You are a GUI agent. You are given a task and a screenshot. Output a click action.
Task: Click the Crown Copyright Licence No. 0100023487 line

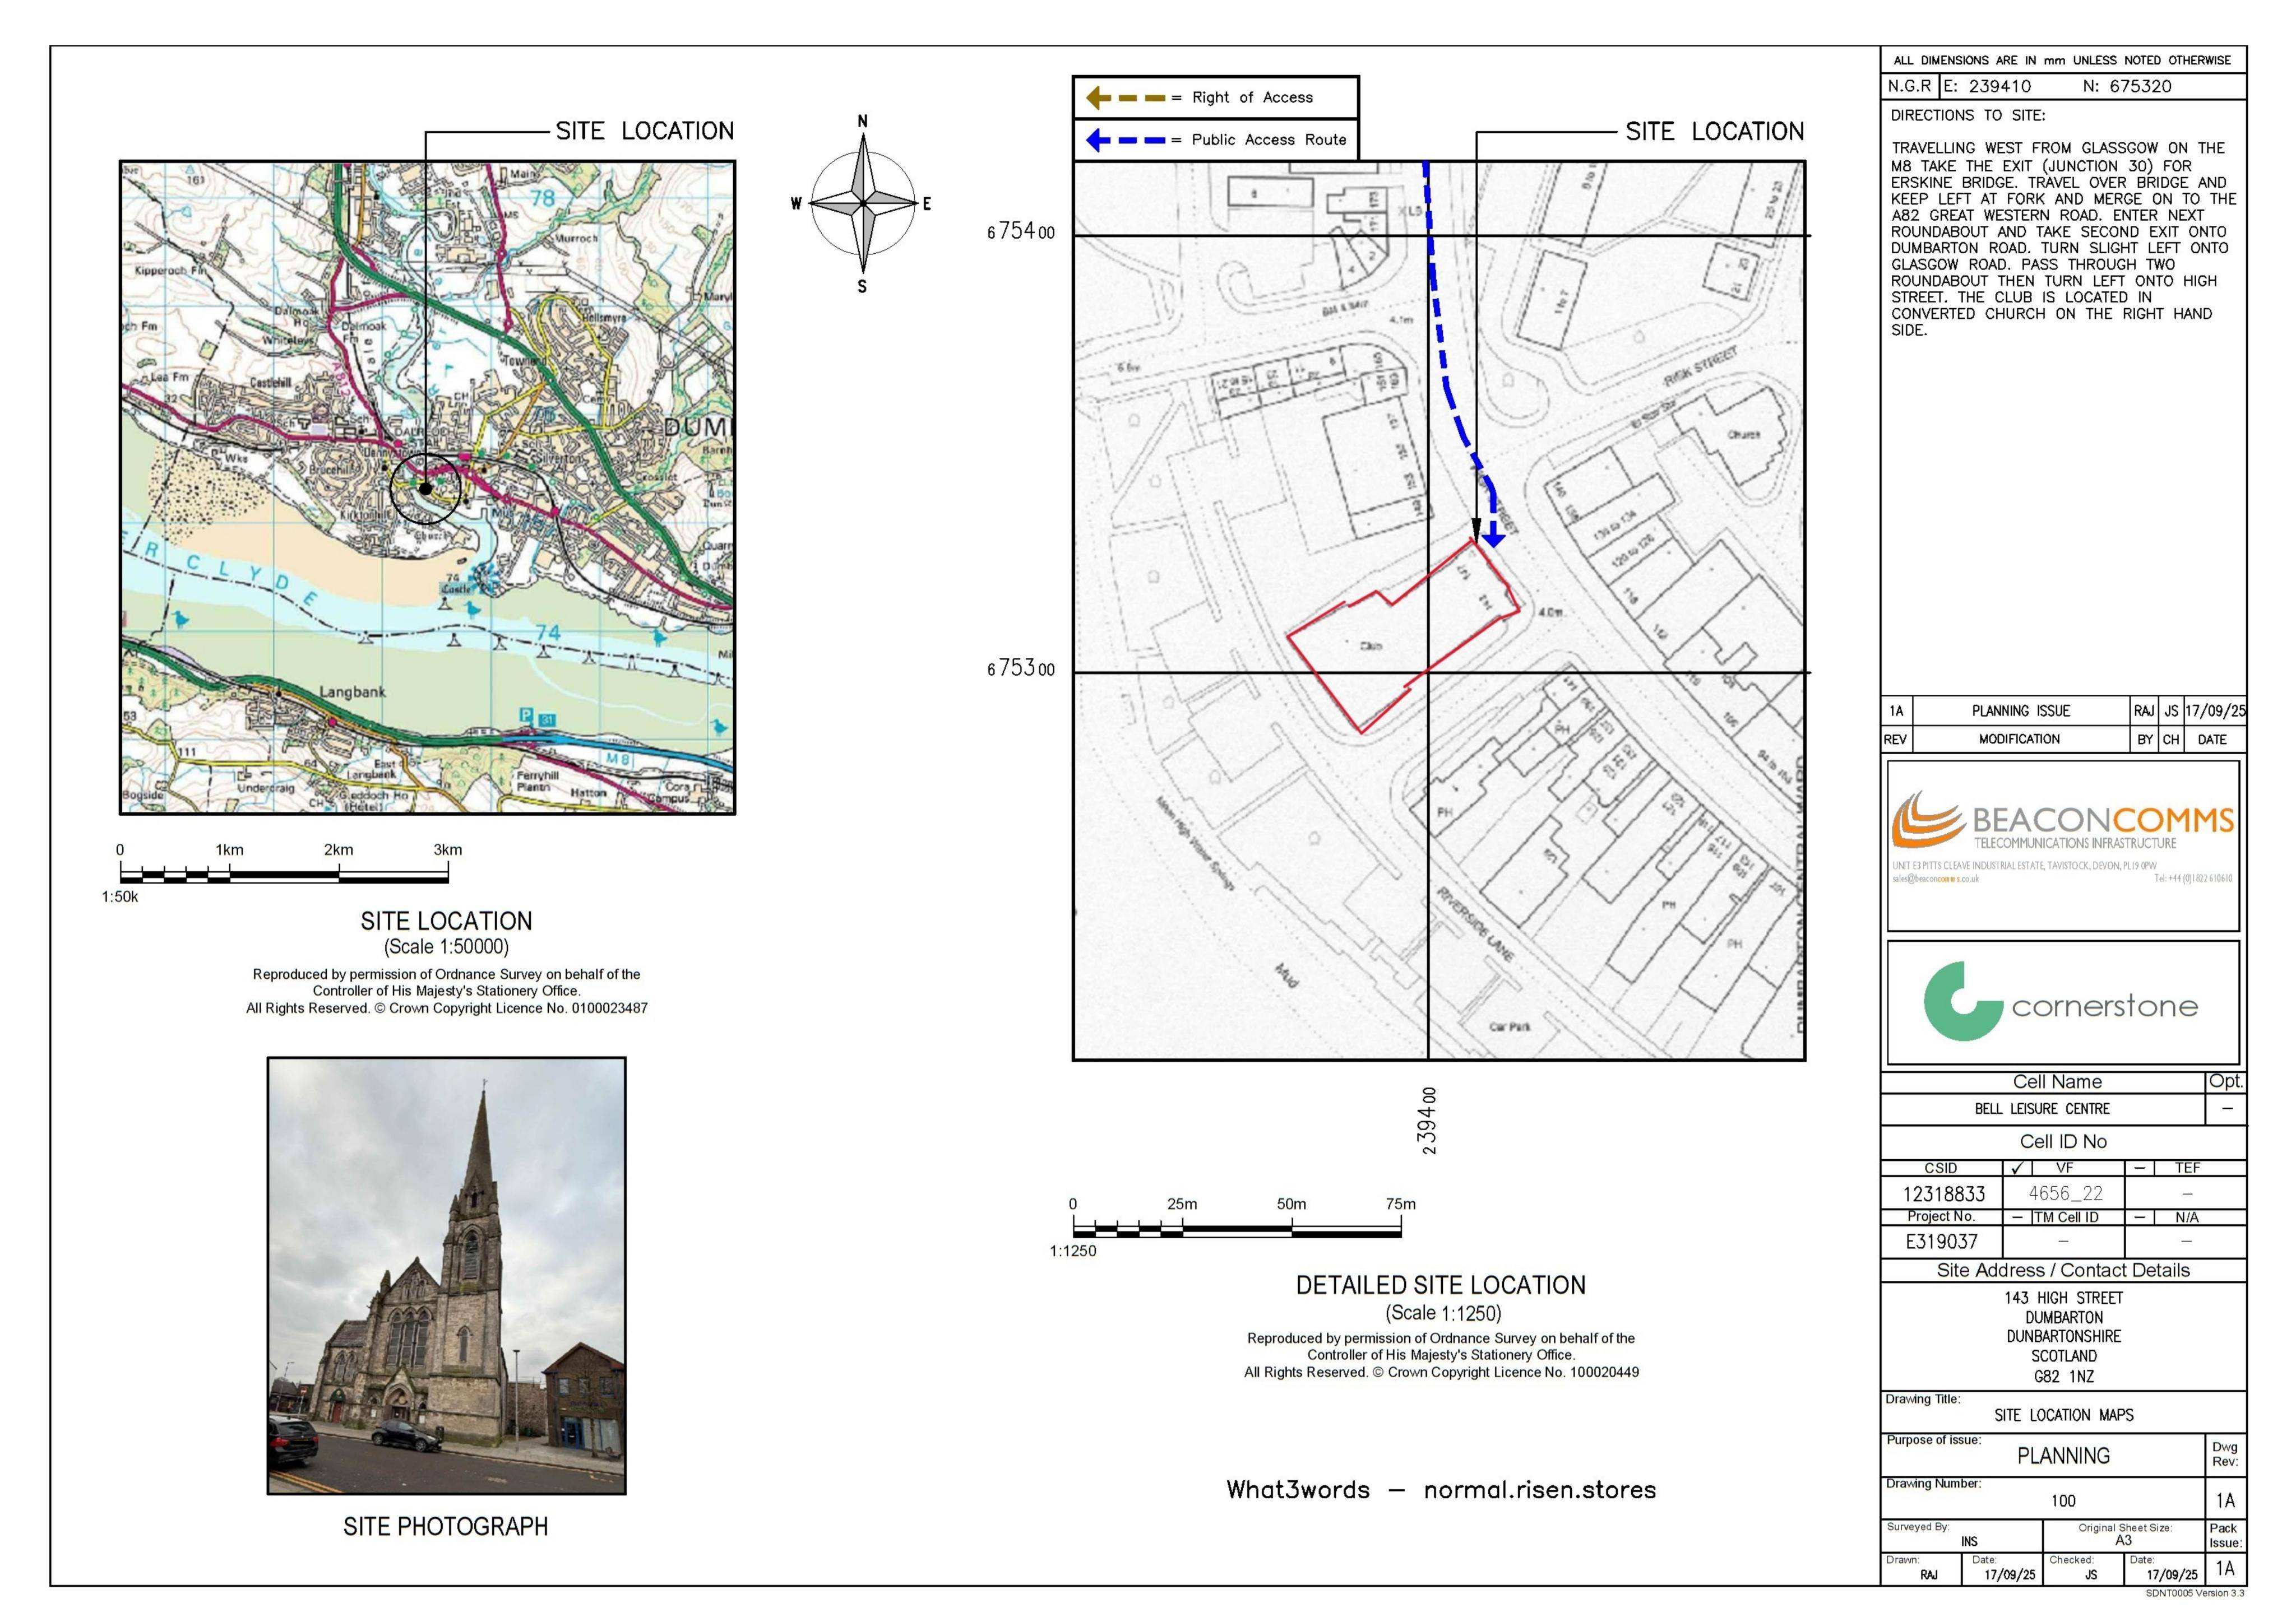[x=446, y=1008]
